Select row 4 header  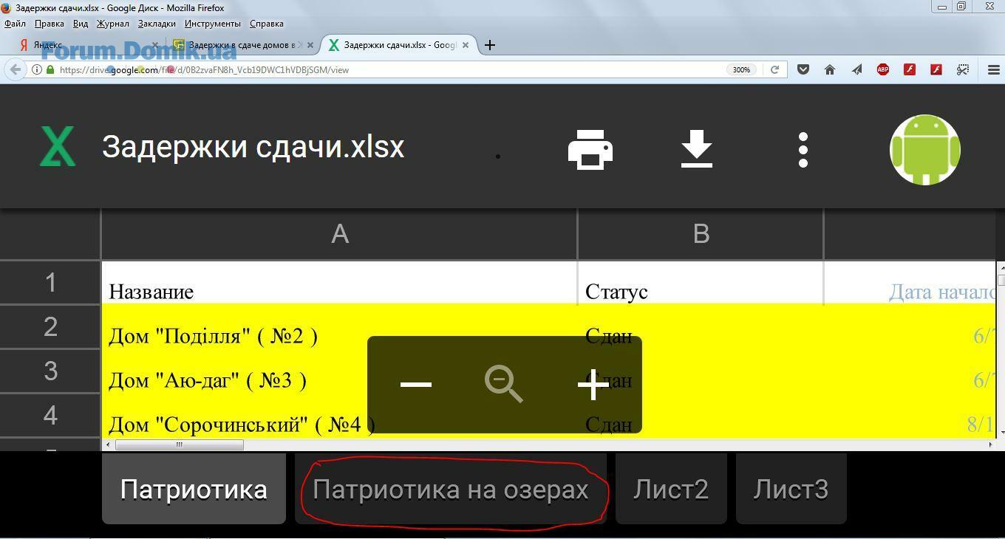click(x=50, y=415)
